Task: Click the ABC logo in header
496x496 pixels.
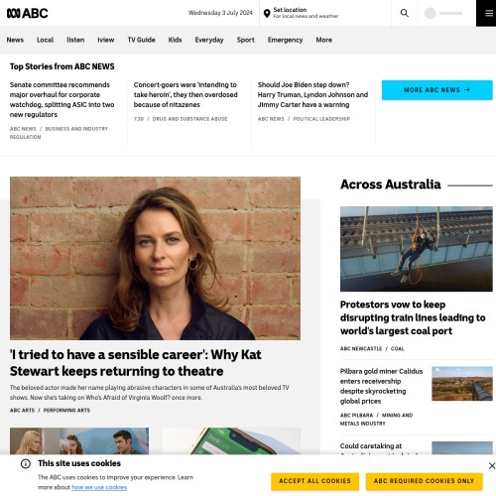Action: 28,13
